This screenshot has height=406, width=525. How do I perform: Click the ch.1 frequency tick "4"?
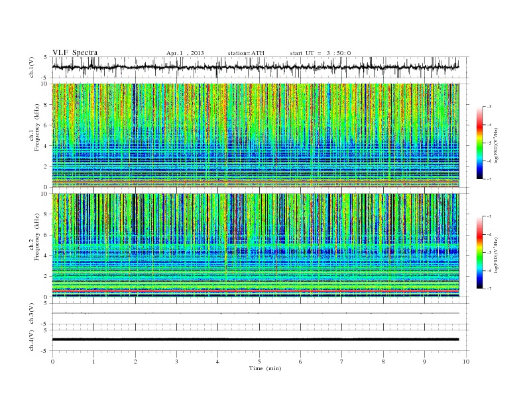pos(46,146)
